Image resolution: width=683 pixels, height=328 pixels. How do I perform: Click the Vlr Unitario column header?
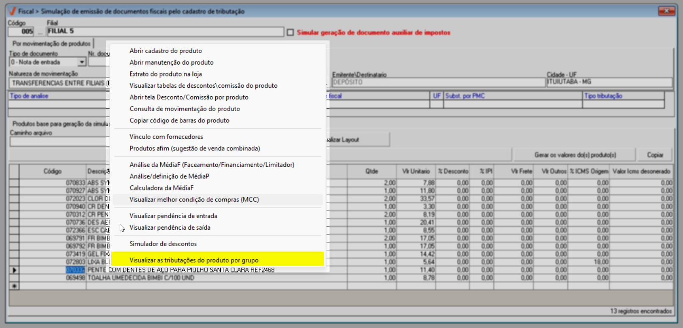click(415, 171)
